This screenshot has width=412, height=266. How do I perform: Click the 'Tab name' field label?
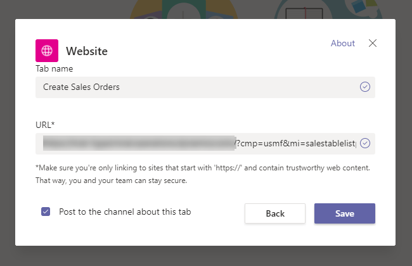(x=54, y=68)
